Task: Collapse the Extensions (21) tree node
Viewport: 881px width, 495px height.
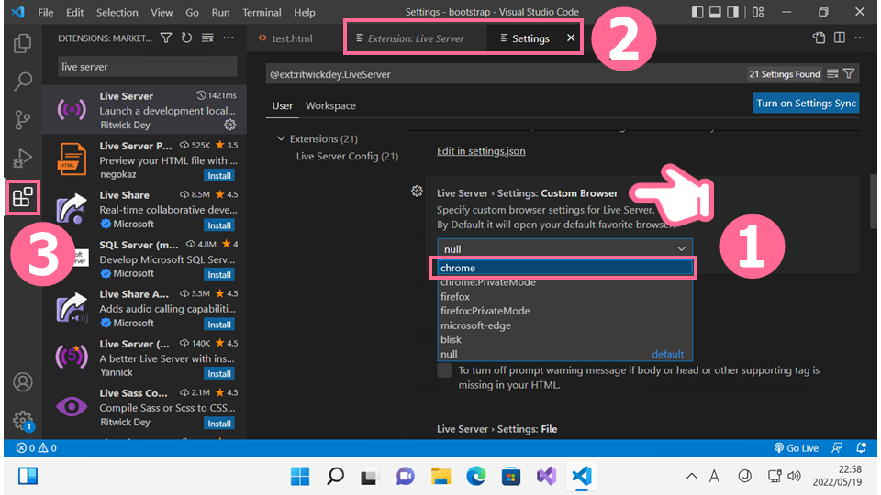Action: click(x=281, y=138)
